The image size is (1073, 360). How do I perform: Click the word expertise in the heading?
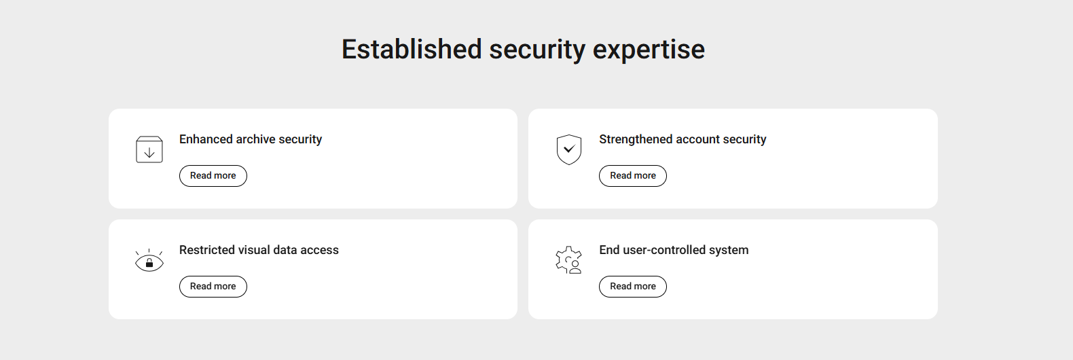click(x=649, y=50)
